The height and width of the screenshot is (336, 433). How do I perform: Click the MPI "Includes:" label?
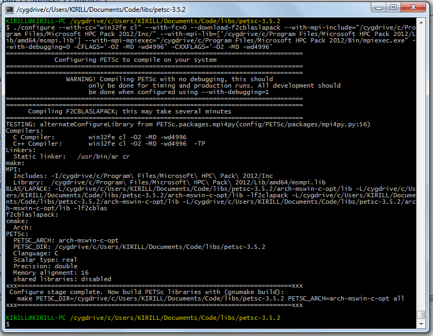30,176
